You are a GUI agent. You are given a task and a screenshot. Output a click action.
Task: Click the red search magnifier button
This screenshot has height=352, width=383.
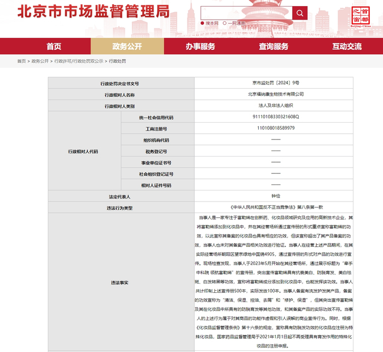300,13
